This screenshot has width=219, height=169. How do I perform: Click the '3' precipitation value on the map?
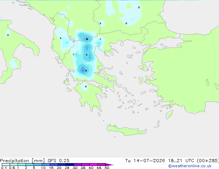click(x=87, y=55)
